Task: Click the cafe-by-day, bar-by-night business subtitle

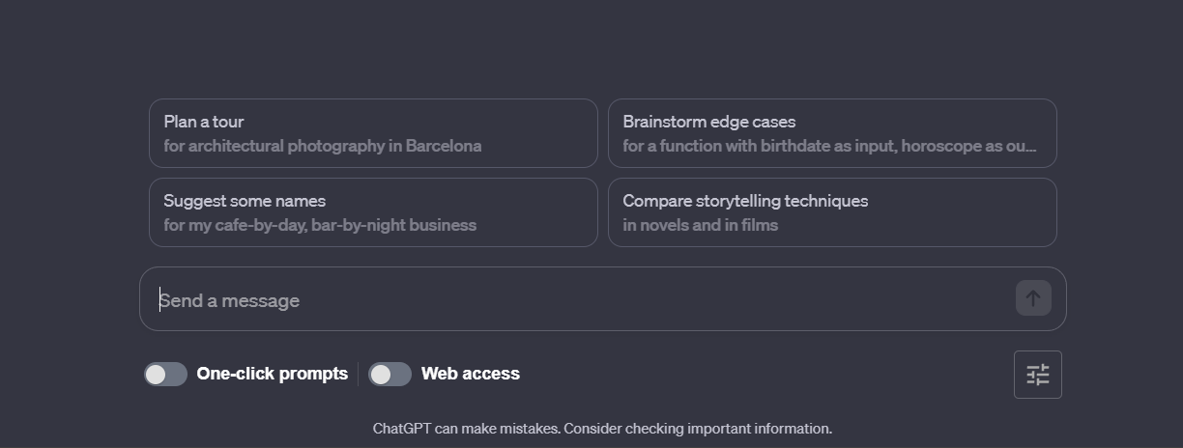Action: [320, 225]
